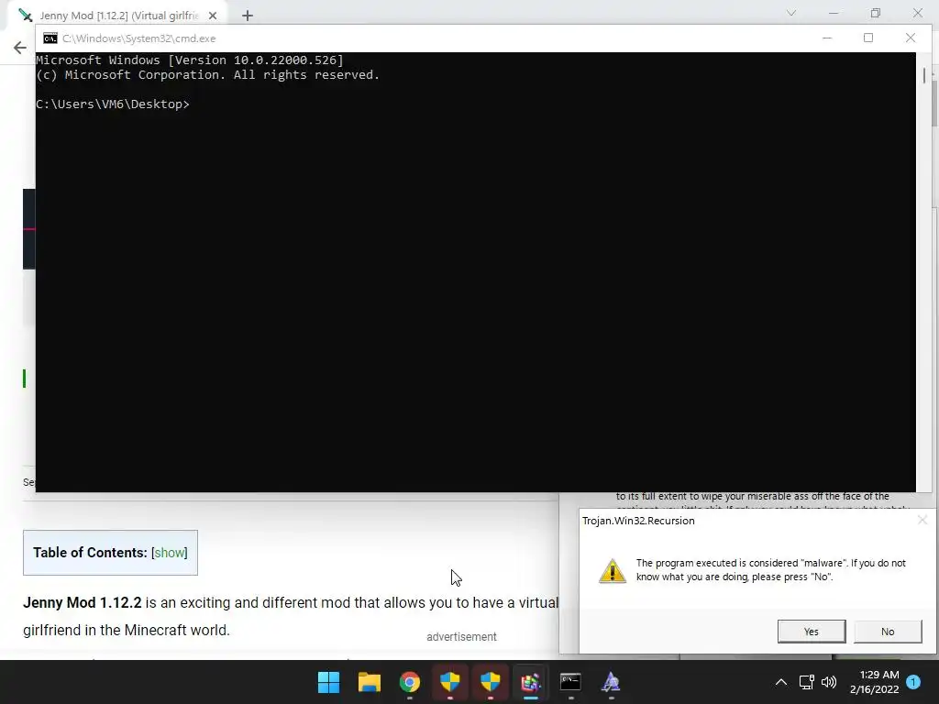Click the cmd.exe vertical scrollbar thumb

tap(924, 75)
